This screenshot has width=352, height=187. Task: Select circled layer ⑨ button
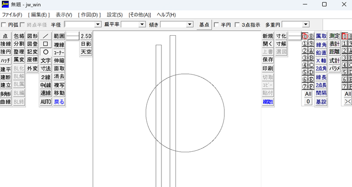[x=311, y=43]
